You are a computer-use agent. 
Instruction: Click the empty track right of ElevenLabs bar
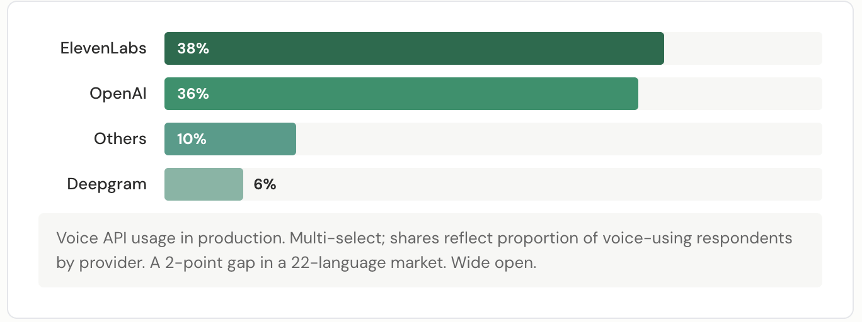pos(743,48)
